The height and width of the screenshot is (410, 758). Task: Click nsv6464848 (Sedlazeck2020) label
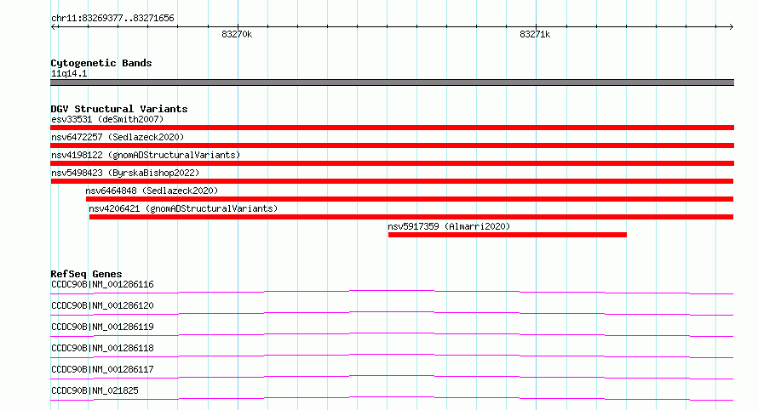click(x=152, y=191)
